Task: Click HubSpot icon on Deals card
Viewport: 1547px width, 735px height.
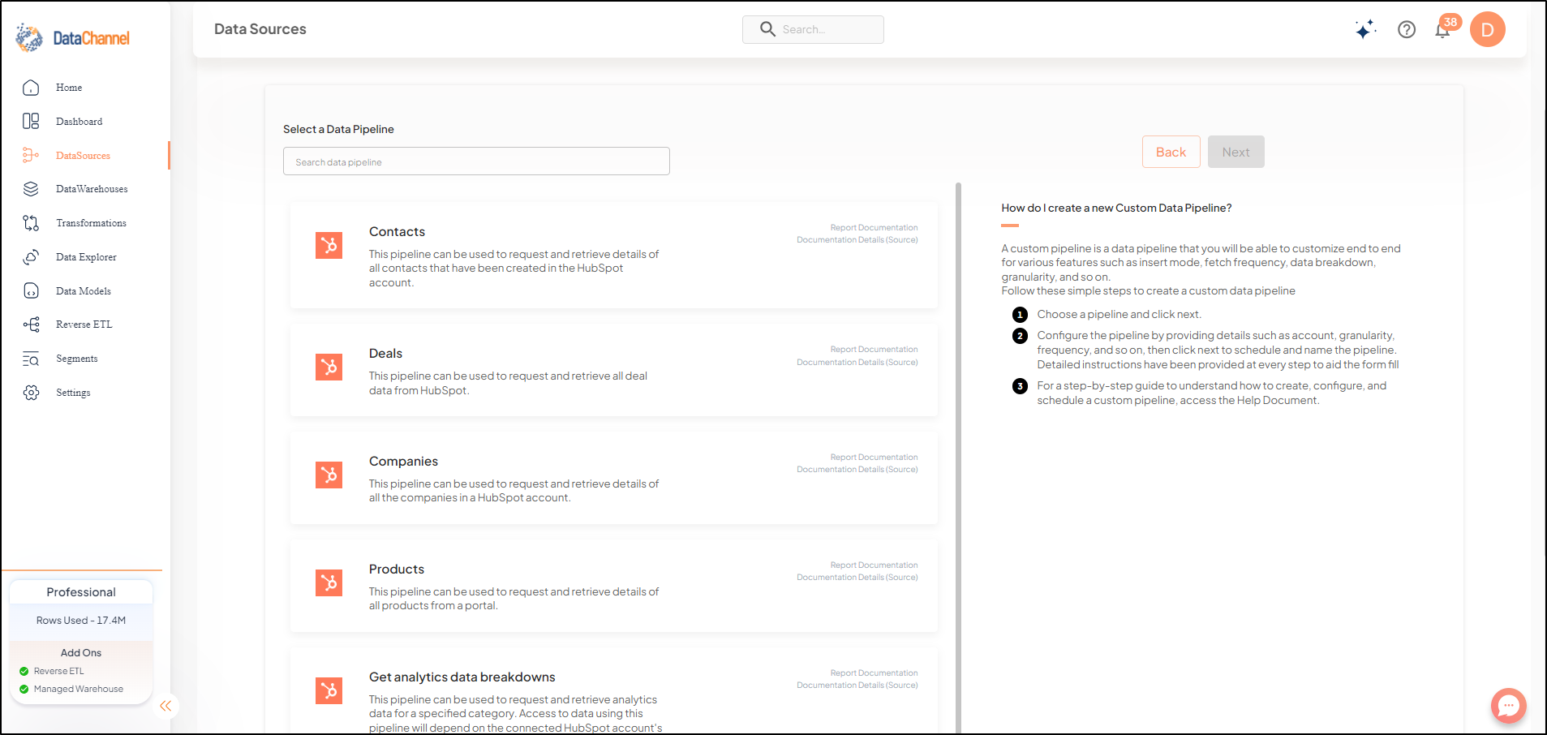Action: point(329,367)
